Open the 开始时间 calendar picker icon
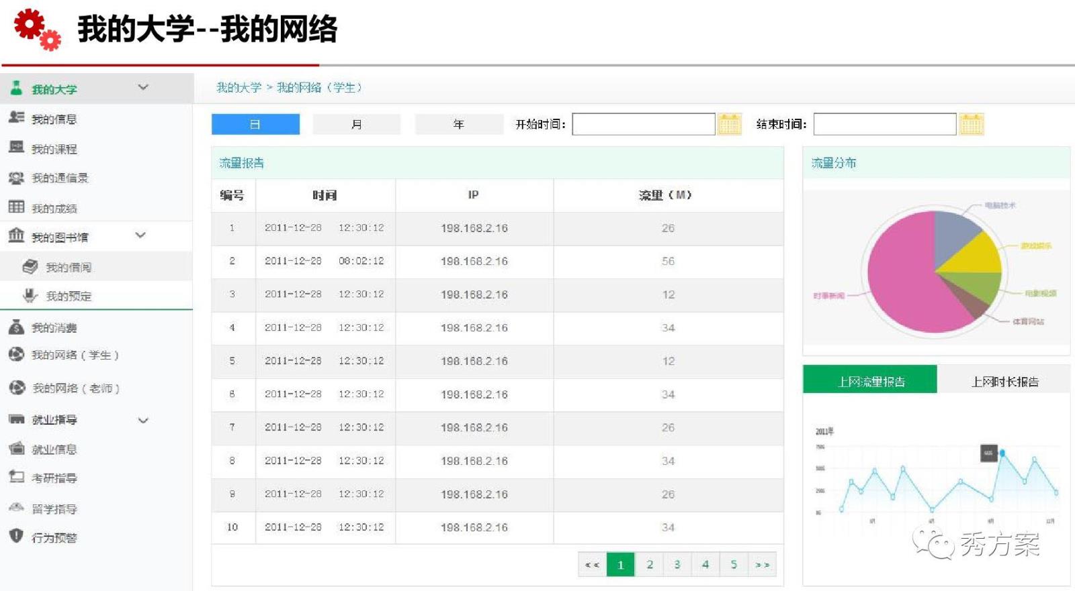 (729, 124)
